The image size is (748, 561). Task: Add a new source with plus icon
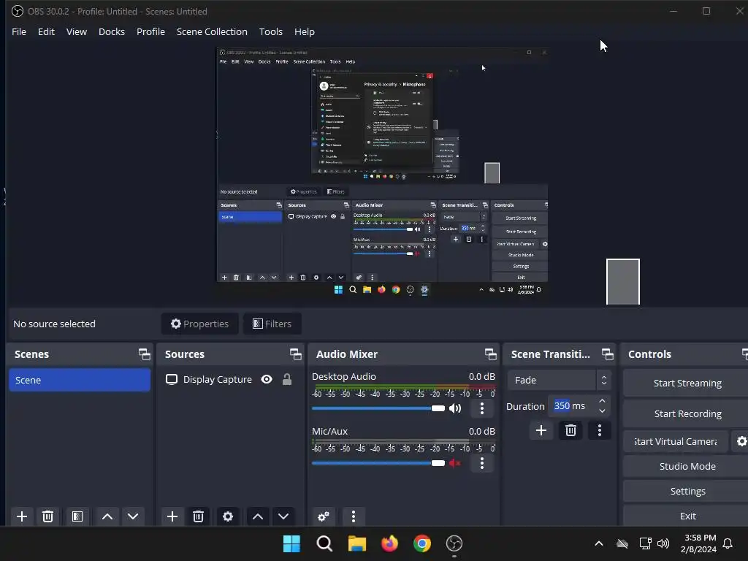[172, 516]
